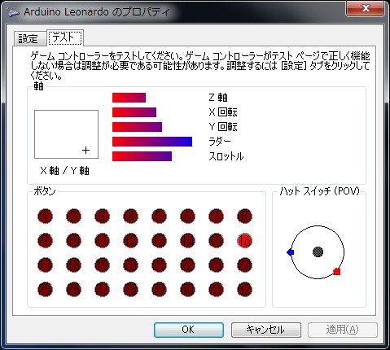The image size is (390, 350).
Task: Click button indicator number 32
Action: tap(245, 290)
